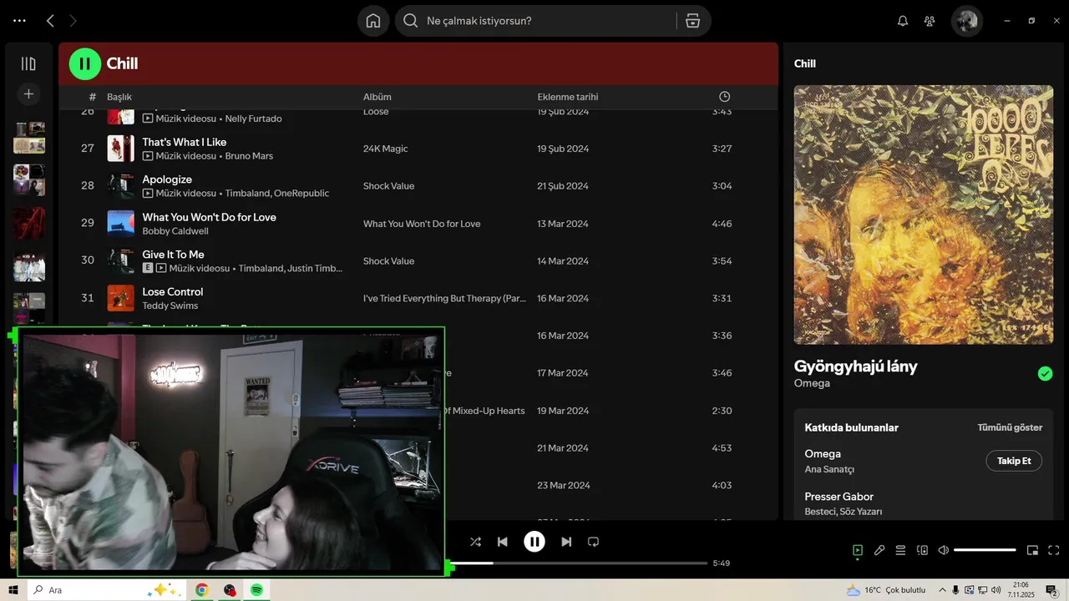Open Bobby Caldwell artist link
This screenshot has width=1069, height=601.
click(175, 231)
